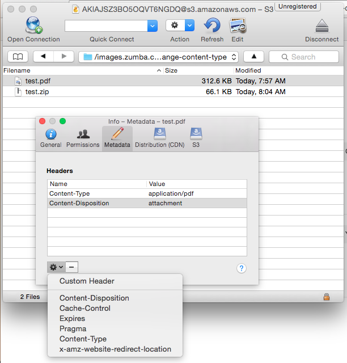Click the Quick Connect text field
Screen dimensions: 347x363
[106, 26]
